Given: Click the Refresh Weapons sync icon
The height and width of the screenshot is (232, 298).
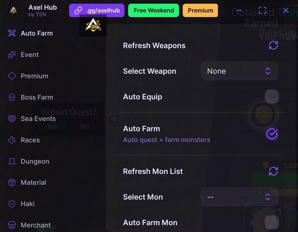Looking at the screenshot, I should pos(273,45).
